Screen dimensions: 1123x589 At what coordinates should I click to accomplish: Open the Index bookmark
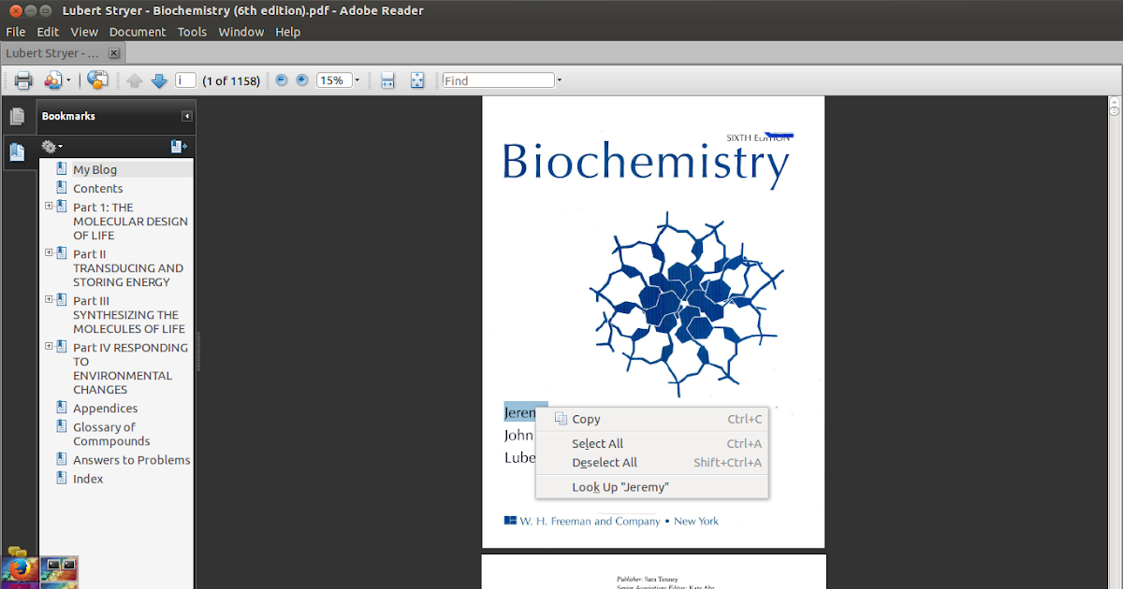pyautogui.click(x=88, y=478)
